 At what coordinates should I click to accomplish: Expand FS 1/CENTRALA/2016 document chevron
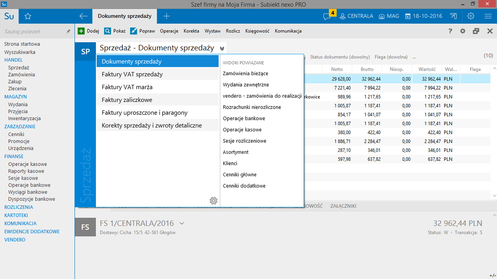(x=182, y=223)
